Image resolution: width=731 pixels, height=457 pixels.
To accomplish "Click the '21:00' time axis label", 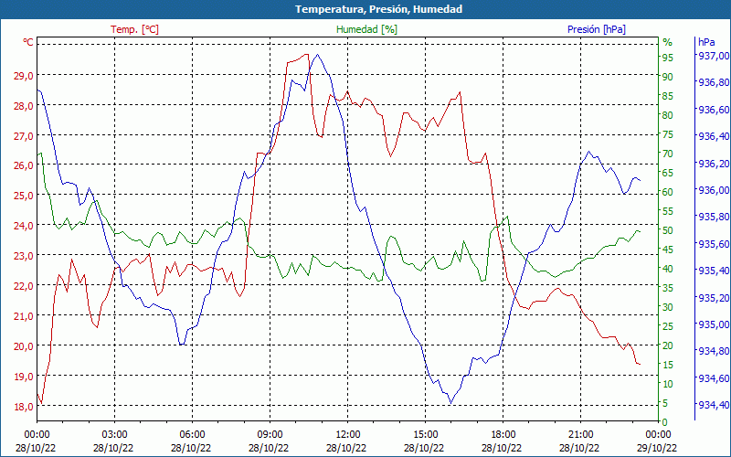I will point(579,435).
